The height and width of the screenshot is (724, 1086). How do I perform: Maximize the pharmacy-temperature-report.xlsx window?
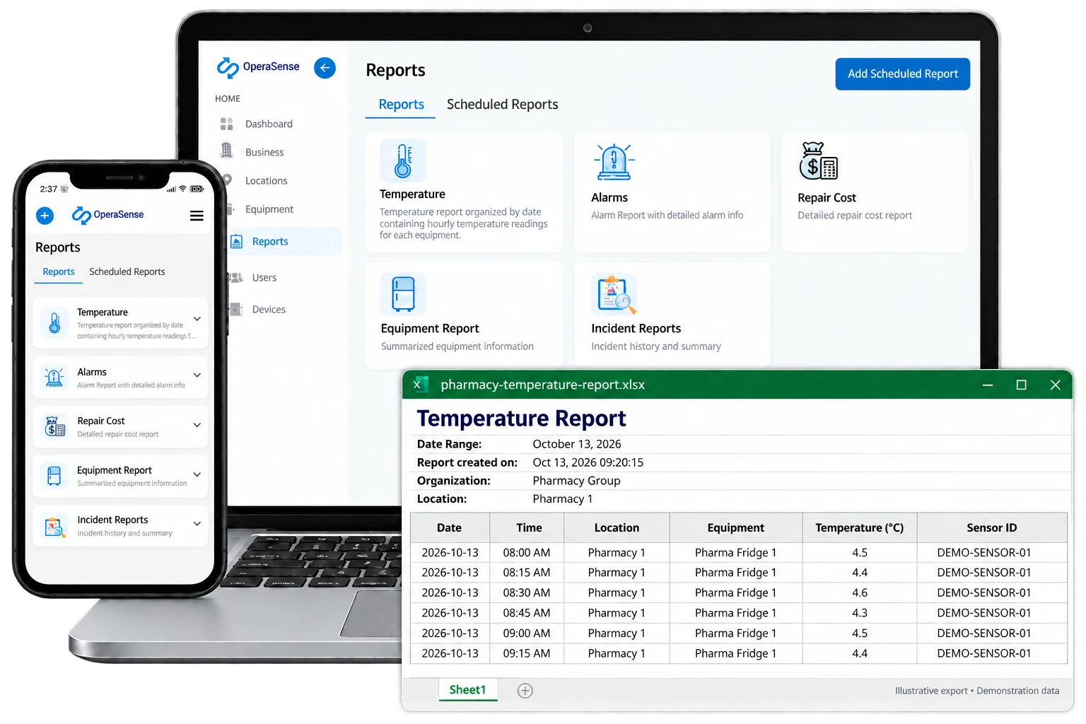1021,385
